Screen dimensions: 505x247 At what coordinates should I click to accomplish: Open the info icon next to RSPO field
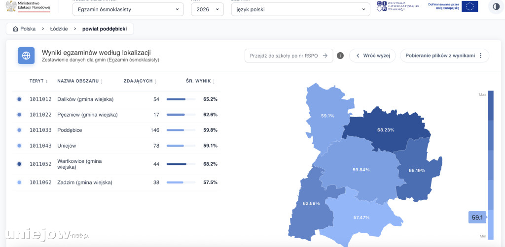340,56
